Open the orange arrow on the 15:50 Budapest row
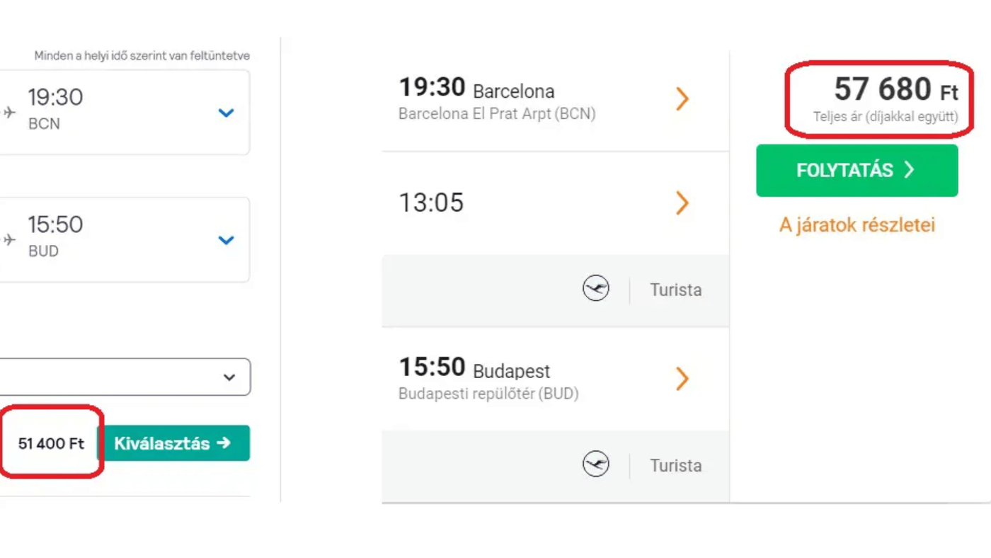Image resolution: width=991 pixels, height=558 pixels. pyautogui.click(x=682, y=379)
